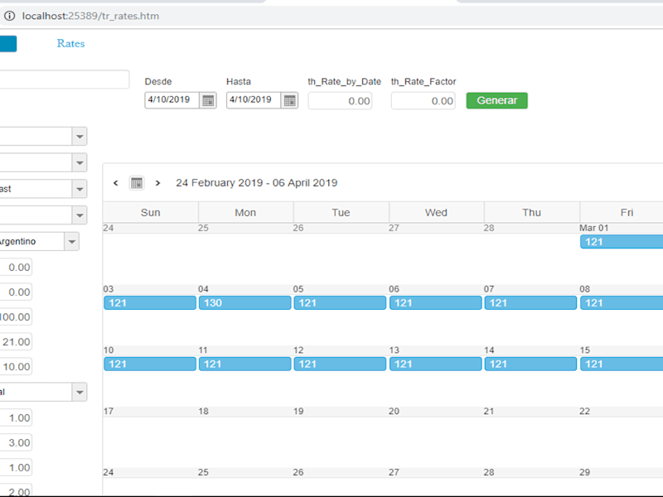Click the Wed column header
The image size is (663, 497).
pos(437,213)
